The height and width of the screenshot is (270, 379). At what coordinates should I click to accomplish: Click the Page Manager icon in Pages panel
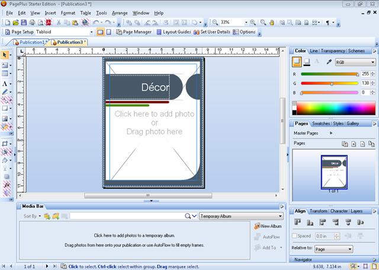(345, 144)
